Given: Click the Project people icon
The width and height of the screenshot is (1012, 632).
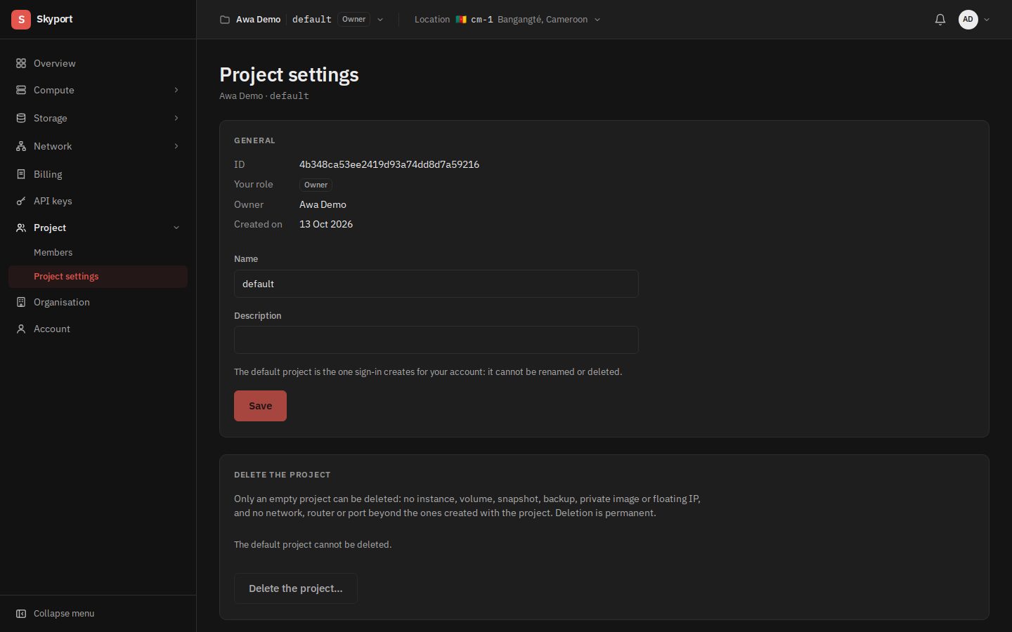Looking at the screenshot, I should coord(21,228).
